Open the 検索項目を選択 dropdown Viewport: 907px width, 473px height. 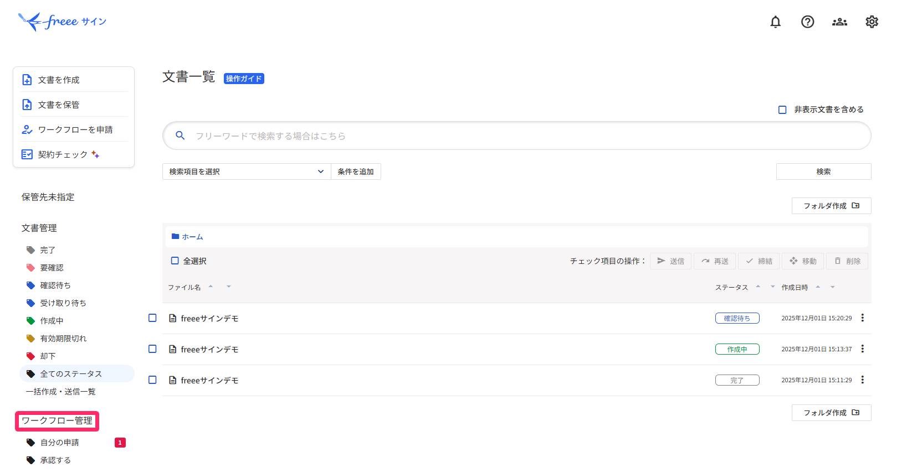tap(247, 171)
